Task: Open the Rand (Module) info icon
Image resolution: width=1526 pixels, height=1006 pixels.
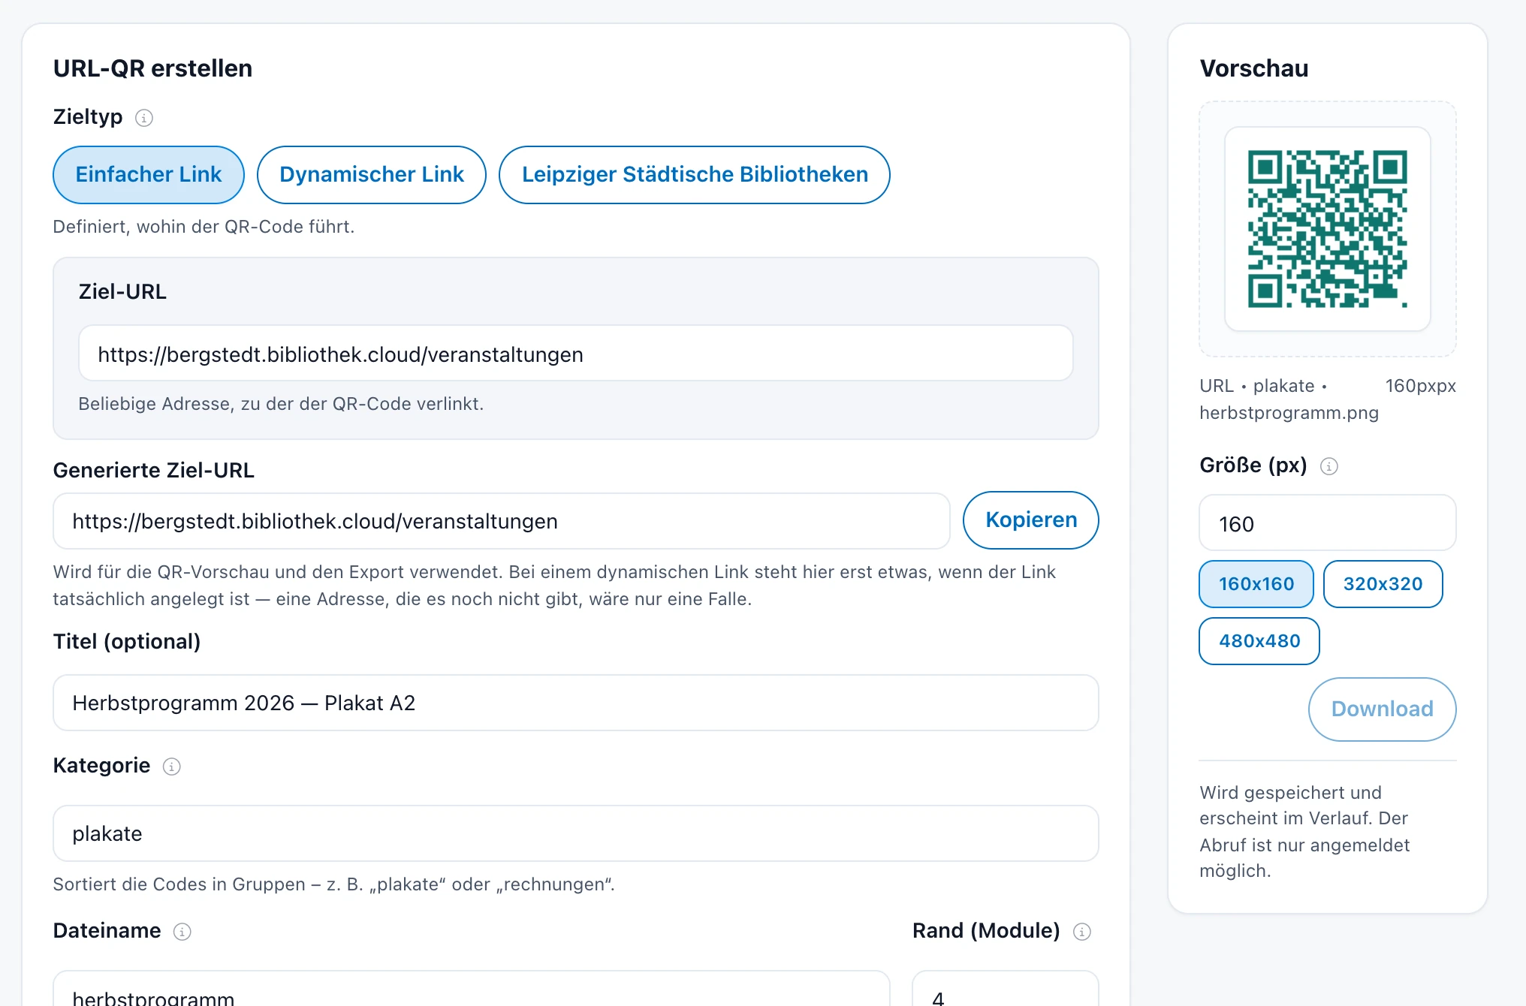Action: point(1081,932)
